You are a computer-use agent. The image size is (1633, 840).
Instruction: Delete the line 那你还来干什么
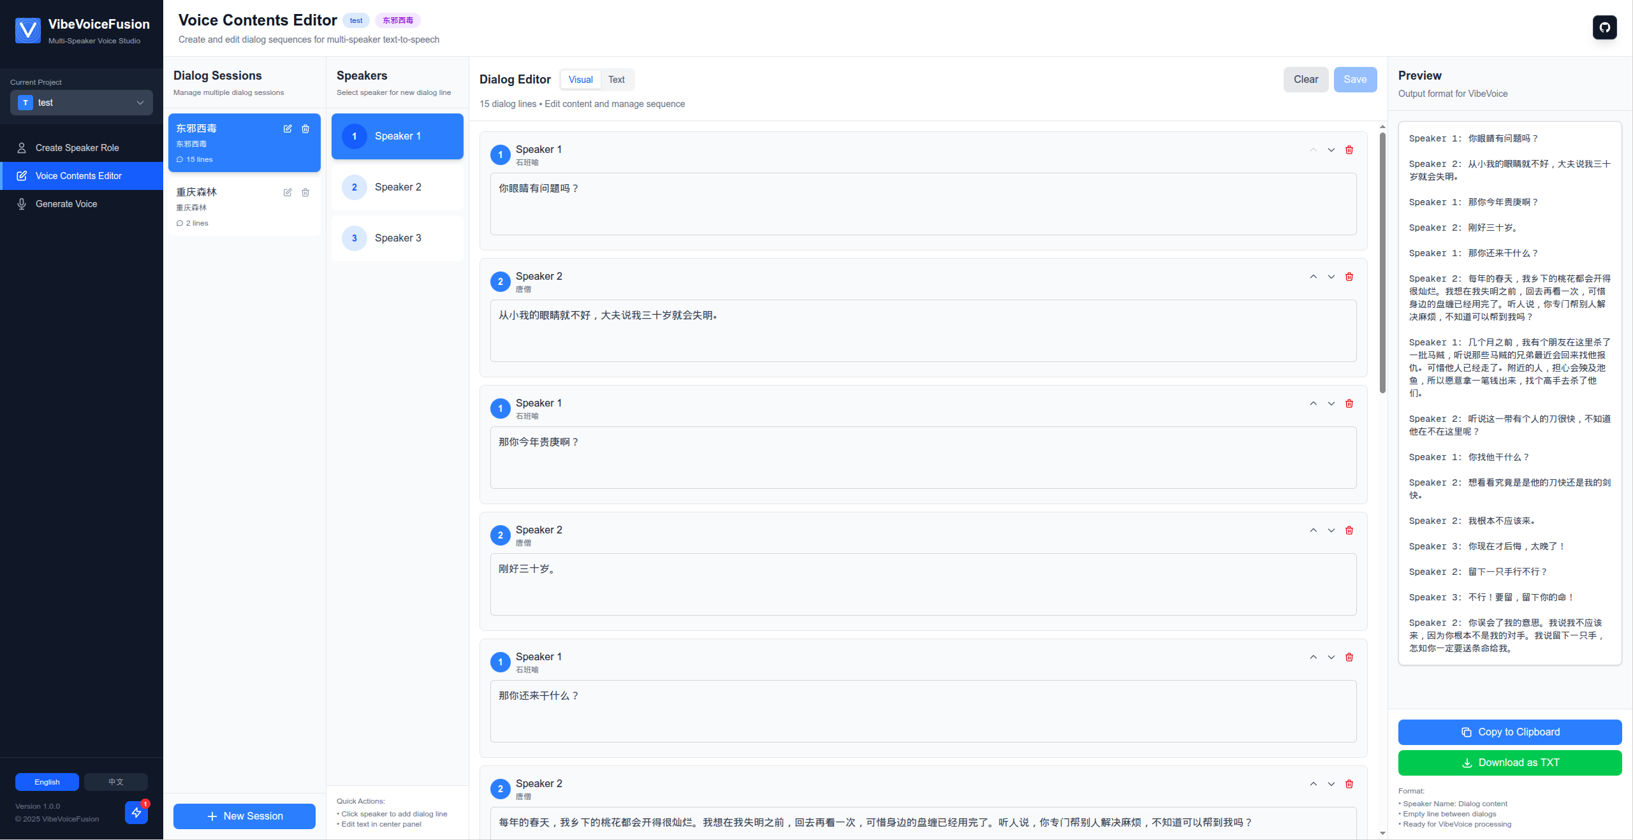click(x=1349, y=657)
